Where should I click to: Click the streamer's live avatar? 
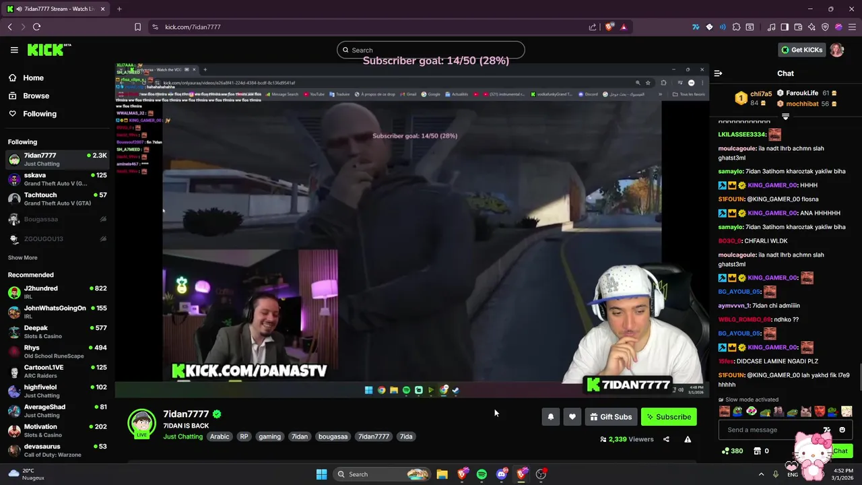coord(142,423)
